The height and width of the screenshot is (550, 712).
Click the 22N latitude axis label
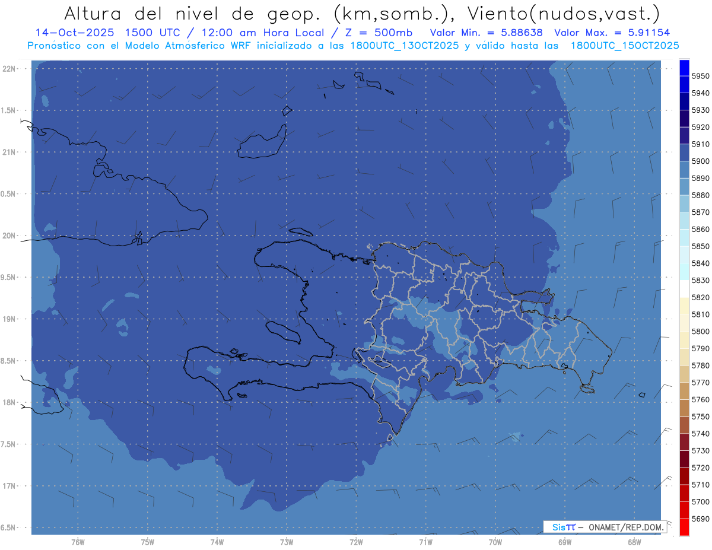click(x=9, y=69)
